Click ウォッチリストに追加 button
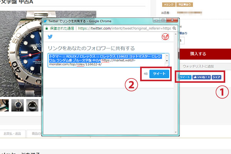 click(205, 66)
